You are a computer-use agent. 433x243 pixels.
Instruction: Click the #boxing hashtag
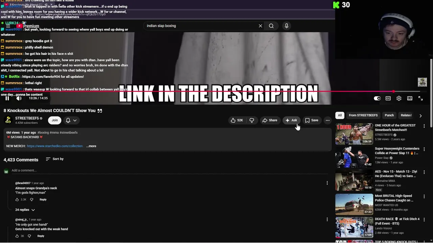pyautogui.click(x=43, y=133)
